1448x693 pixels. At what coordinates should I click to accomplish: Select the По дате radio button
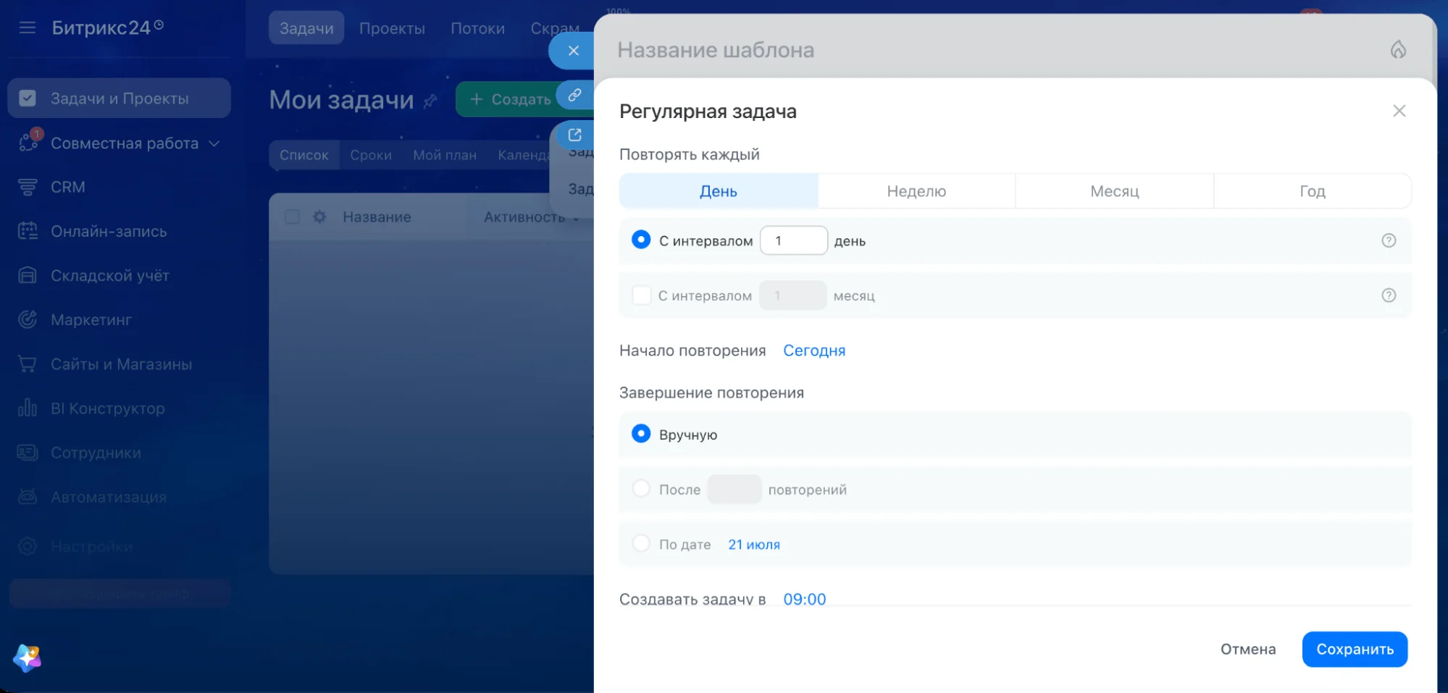coord(640,543)
